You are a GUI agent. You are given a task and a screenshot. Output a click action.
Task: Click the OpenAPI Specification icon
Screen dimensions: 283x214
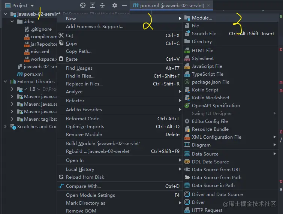[x=187, y=105]
